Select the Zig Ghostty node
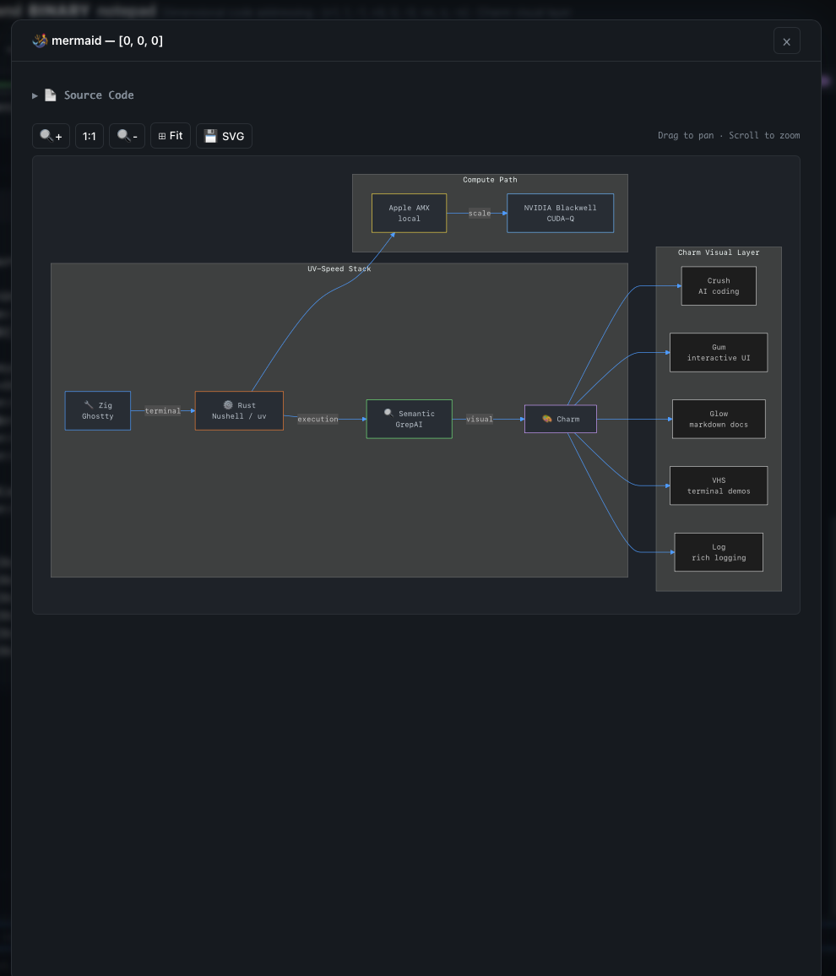Viewport: 836px width, 976px height. point(98,411)
